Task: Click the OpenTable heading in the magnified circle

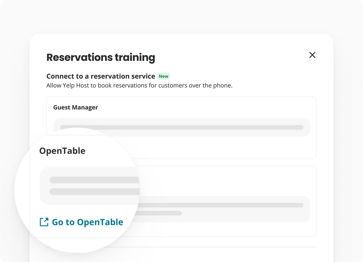Action: click(x=62, y=151)
